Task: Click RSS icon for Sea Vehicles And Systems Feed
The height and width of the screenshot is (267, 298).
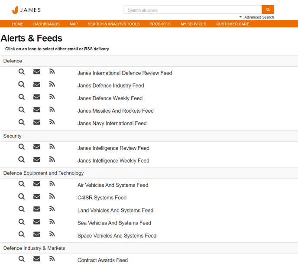Action: (x=52, y=221)
